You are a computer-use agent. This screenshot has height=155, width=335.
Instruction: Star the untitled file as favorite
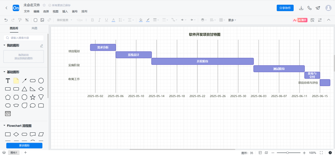[x=44, y=5]
